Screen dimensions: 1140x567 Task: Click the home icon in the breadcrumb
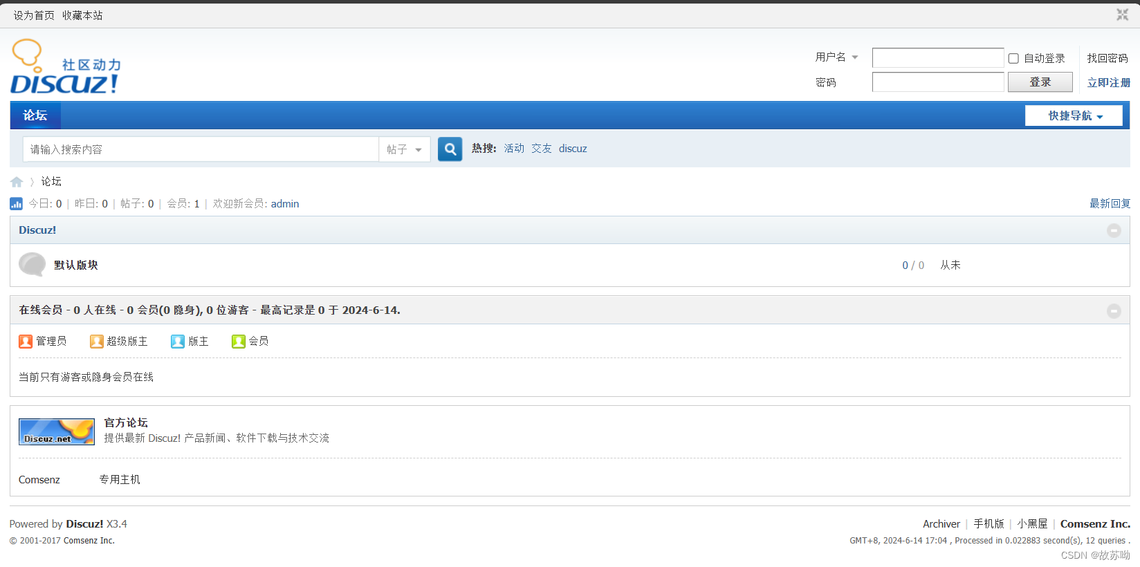click(x=17, y=182)
